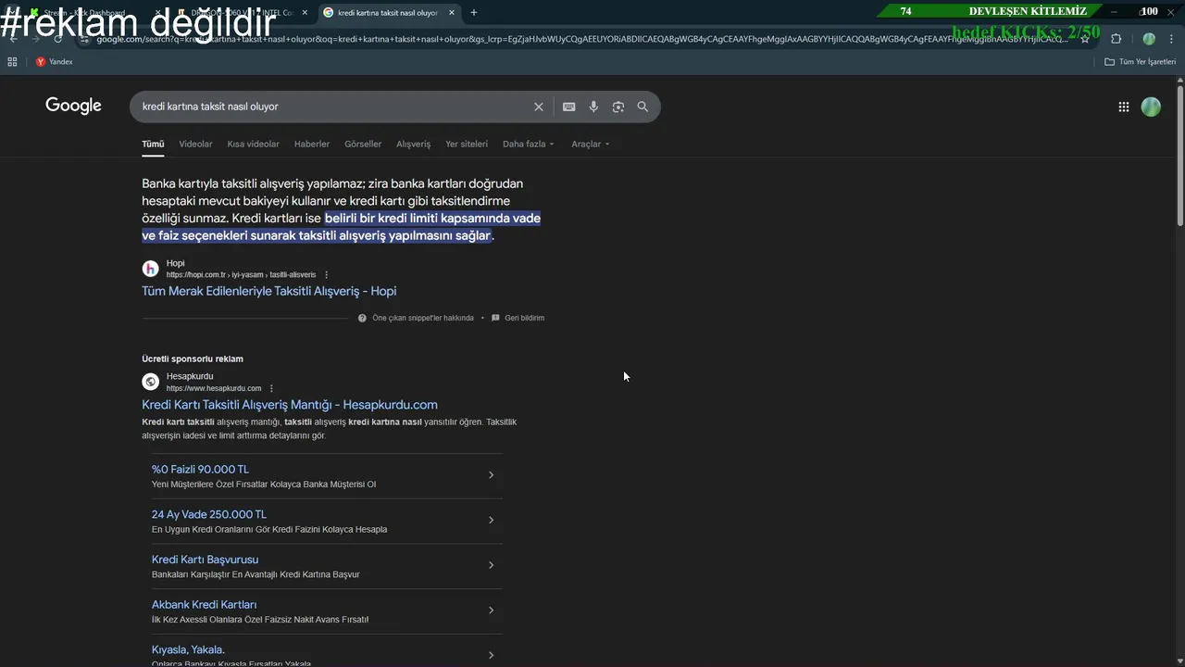The height and width of the screenshot is (667, 1185).
Task: Click the Geri bildirim feedback icon
Action: (x=495, y=318)
